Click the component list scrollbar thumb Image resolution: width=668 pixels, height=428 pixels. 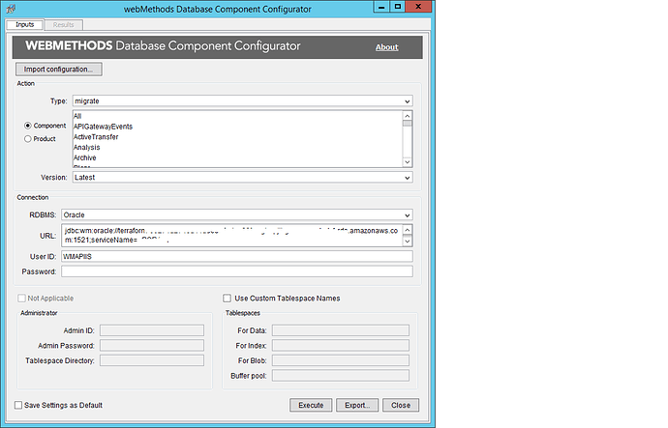408,124
